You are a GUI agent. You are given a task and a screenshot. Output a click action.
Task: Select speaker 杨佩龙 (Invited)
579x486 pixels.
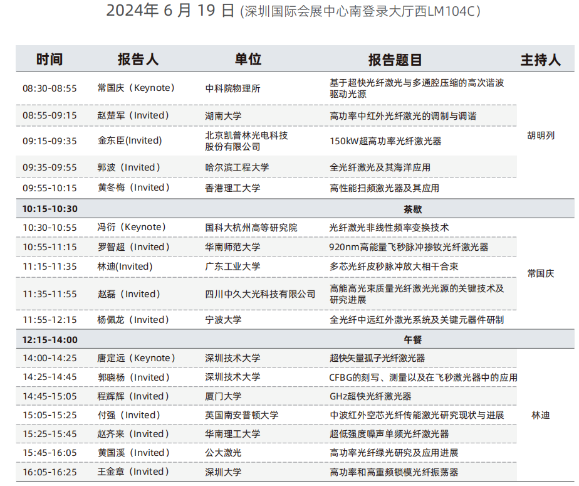pyautogui.click(x=133, y=320)
